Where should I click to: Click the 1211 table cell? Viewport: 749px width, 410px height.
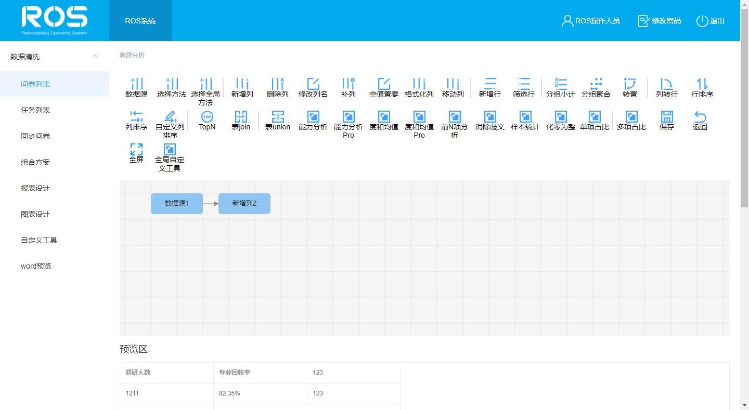[166, 393]
